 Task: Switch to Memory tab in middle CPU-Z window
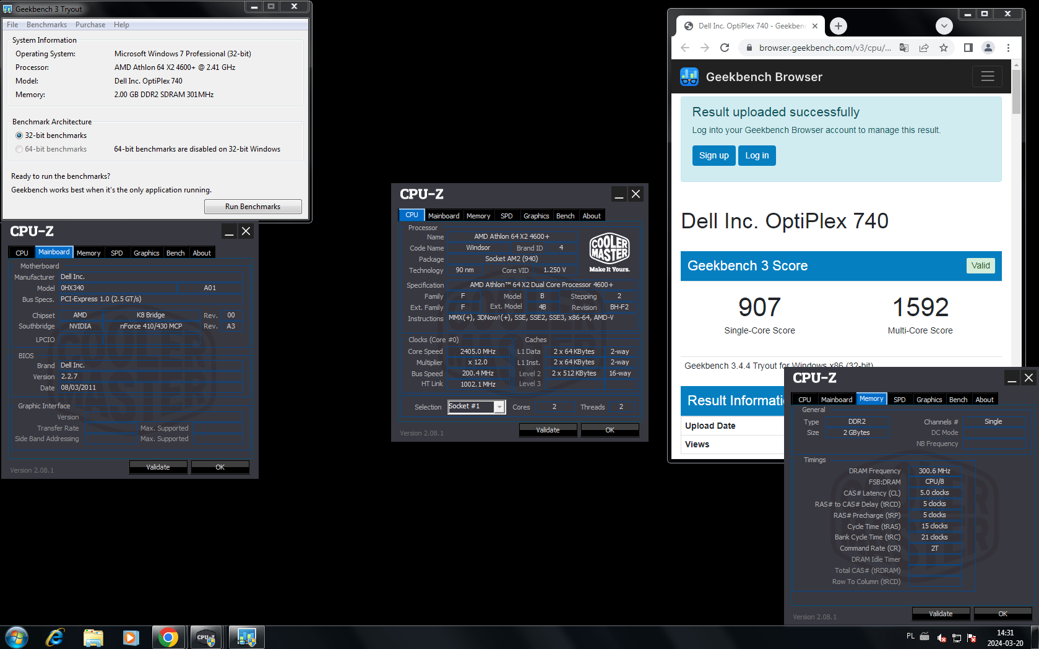point(478,216)
